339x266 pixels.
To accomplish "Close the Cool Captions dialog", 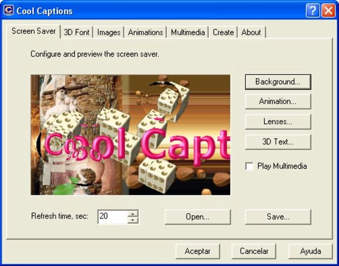I will coord(328,10).
